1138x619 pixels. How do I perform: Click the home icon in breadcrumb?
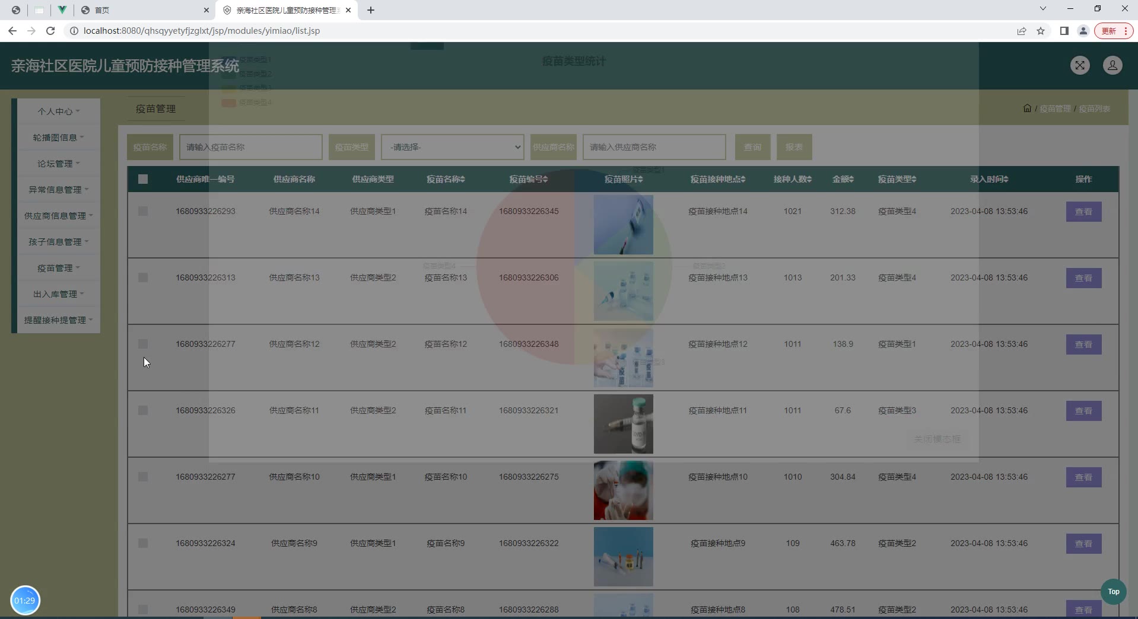[1027, 109]
